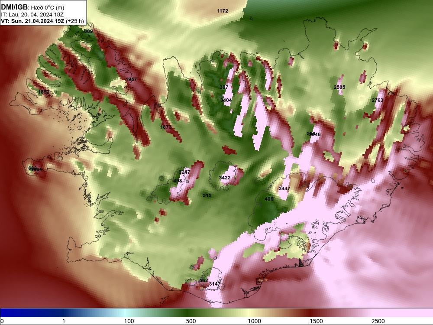
Task: Click the 0 tick label on the color scale
Action: 2,321
